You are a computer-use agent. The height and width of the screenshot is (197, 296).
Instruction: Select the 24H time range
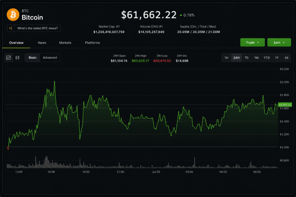pos(236,58)
